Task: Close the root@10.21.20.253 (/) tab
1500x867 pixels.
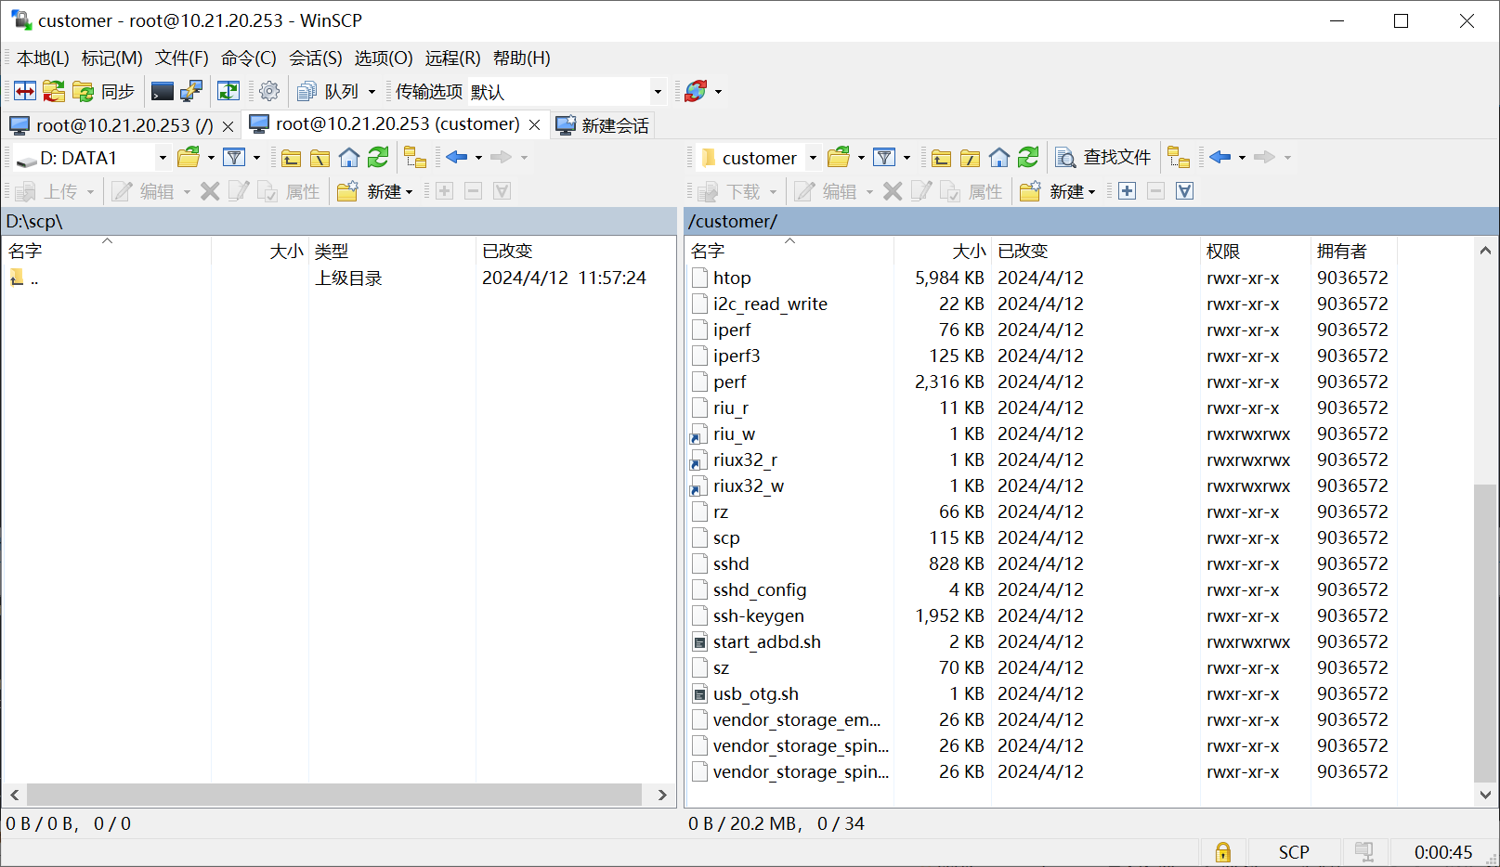Action: click(x=228, y=125)
